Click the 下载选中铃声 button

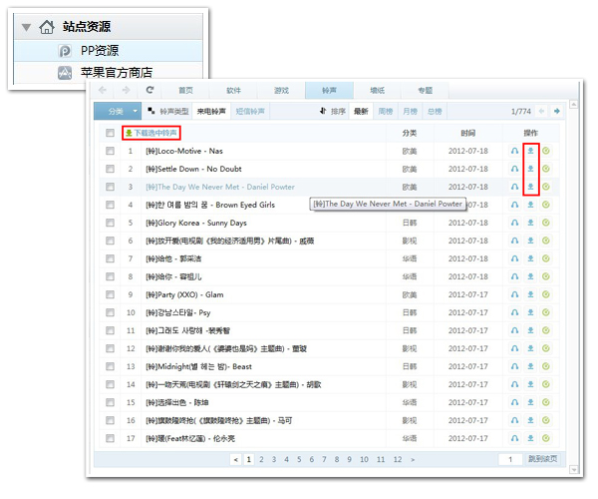tap(151, 133)
